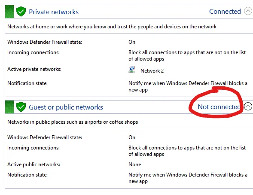The width and height of the screenshot is (253, 195).
Task: Select the Network 2 label
Action: (152, 71)
